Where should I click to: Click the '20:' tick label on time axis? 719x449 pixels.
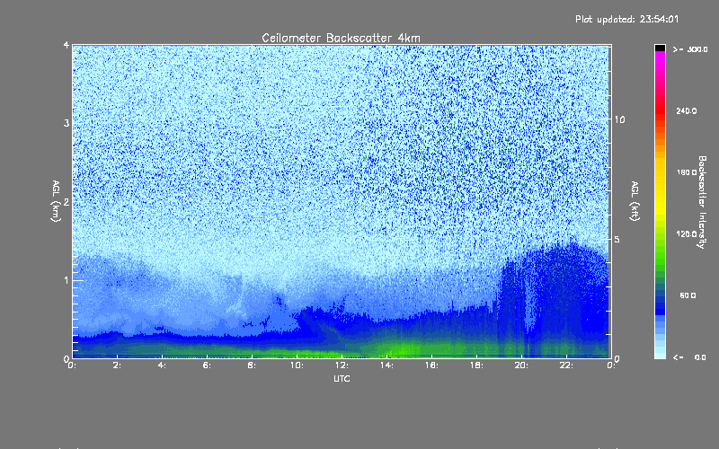[x=521, y=365]
